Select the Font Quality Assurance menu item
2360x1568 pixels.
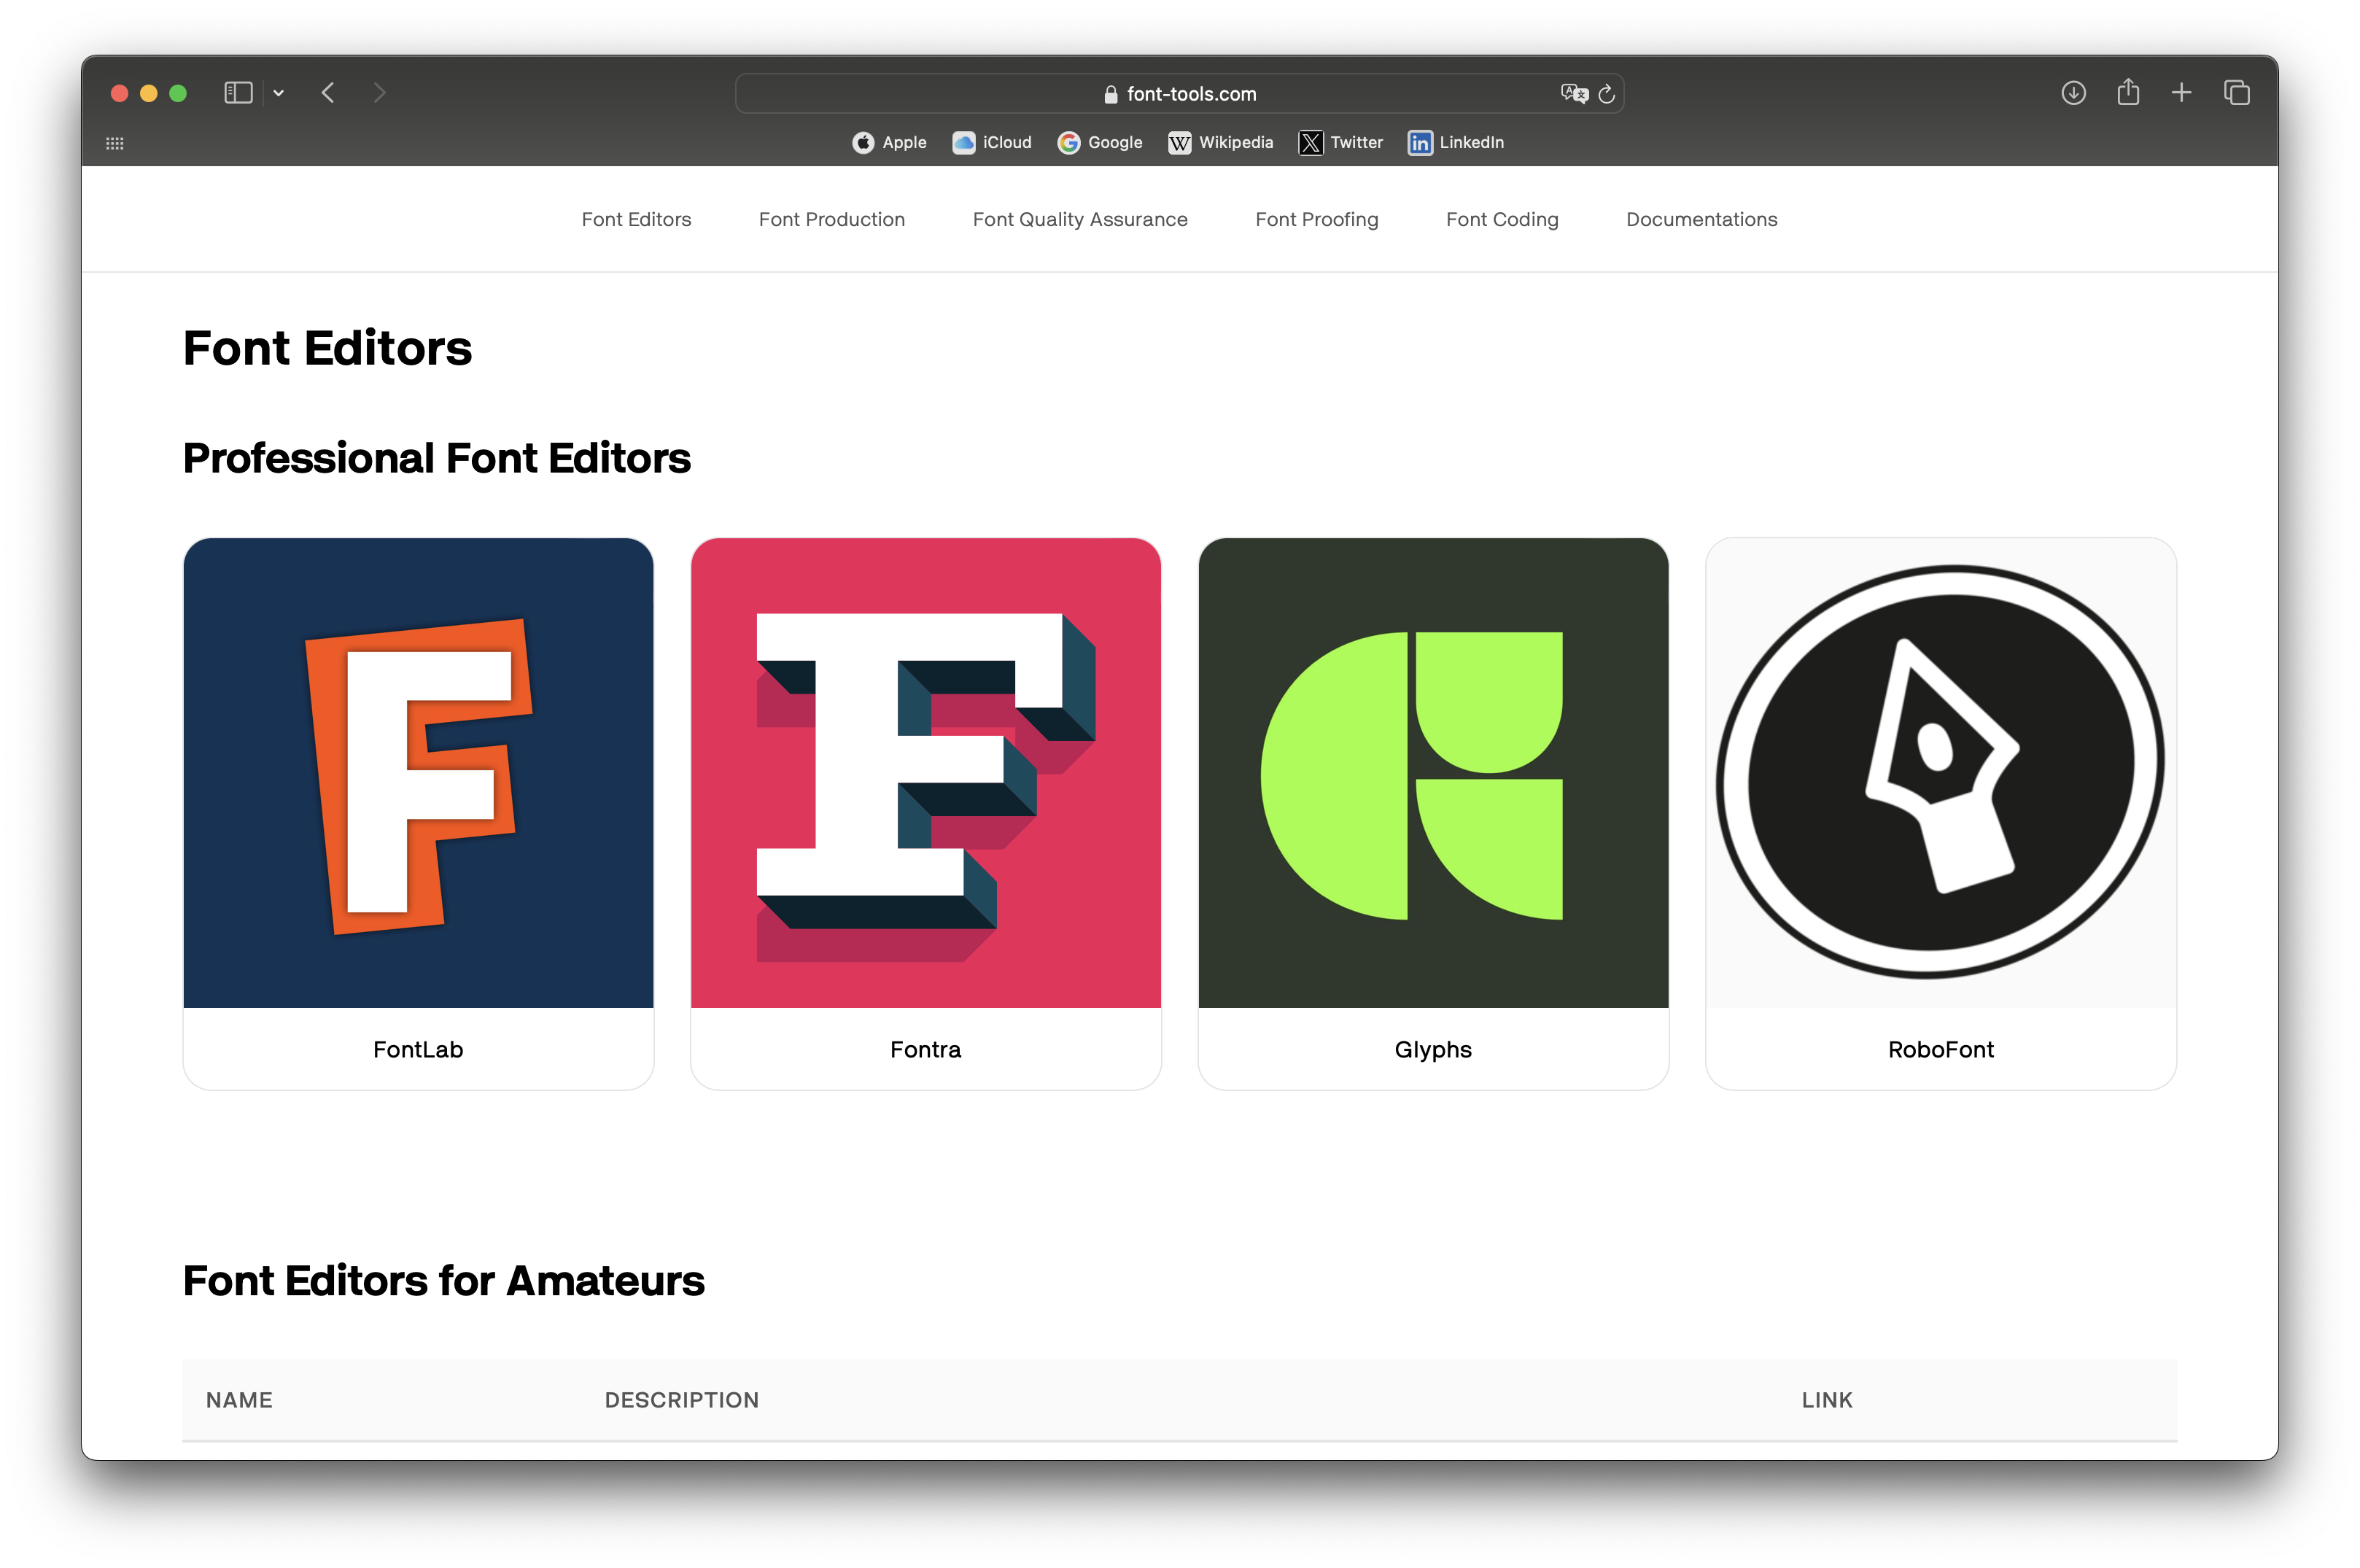point(1080,219)
